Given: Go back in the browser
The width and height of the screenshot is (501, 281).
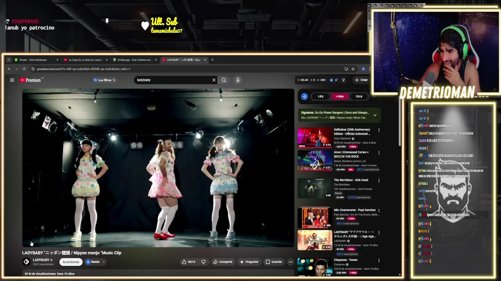Looking at the screenshot, I should click(x=9, y=69).
